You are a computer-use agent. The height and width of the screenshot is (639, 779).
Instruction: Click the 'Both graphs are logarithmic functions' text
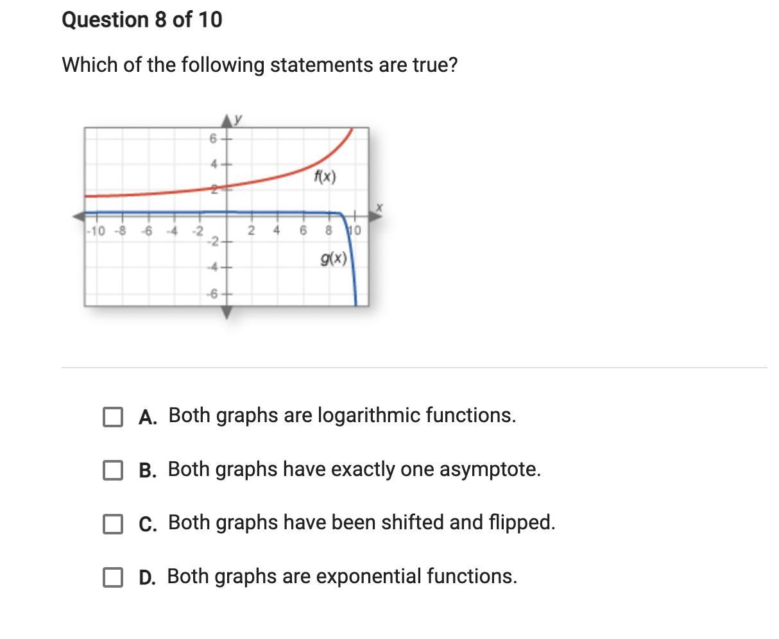pos(342,416)
